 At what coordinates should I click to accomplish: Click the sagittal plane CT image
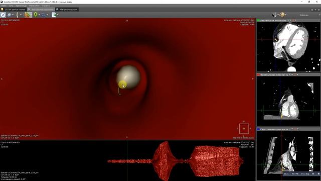pyautogui.click(x=288, y=155)
